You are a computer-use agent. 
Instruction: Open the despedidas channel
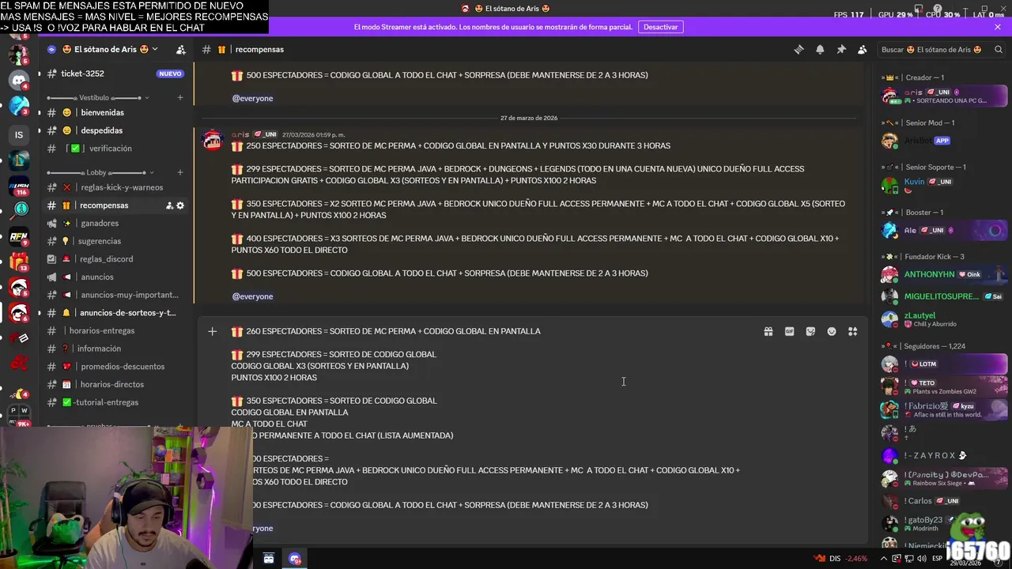[x=116, y=130]
